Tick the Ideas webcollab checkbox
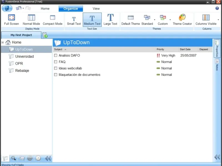 (x=56, y=68)
